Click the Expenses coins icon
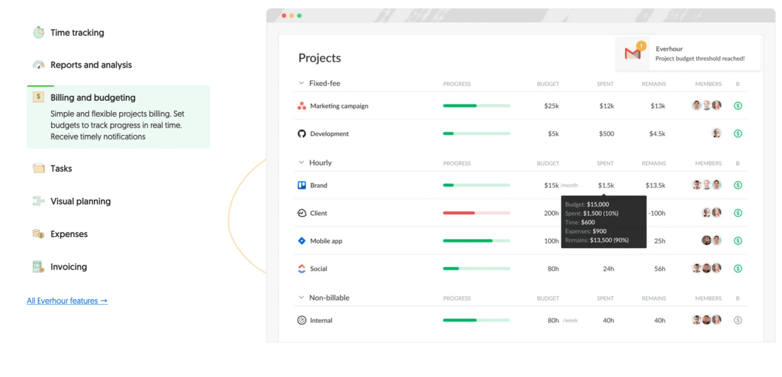This screenshot has width=782, height=377. pos(38,234)
